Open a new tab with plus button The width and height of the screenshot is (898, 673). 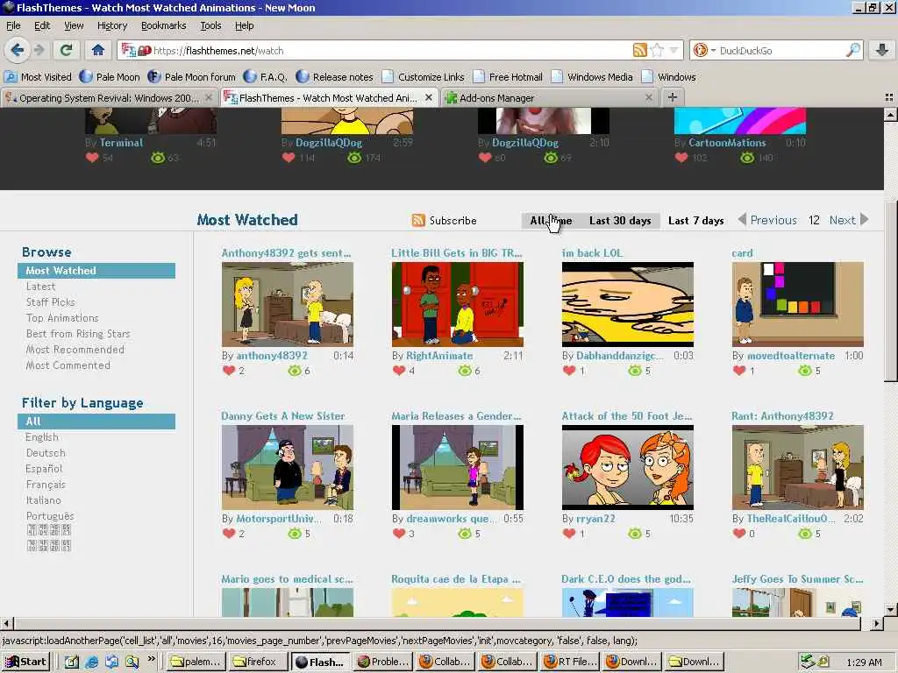673,98
